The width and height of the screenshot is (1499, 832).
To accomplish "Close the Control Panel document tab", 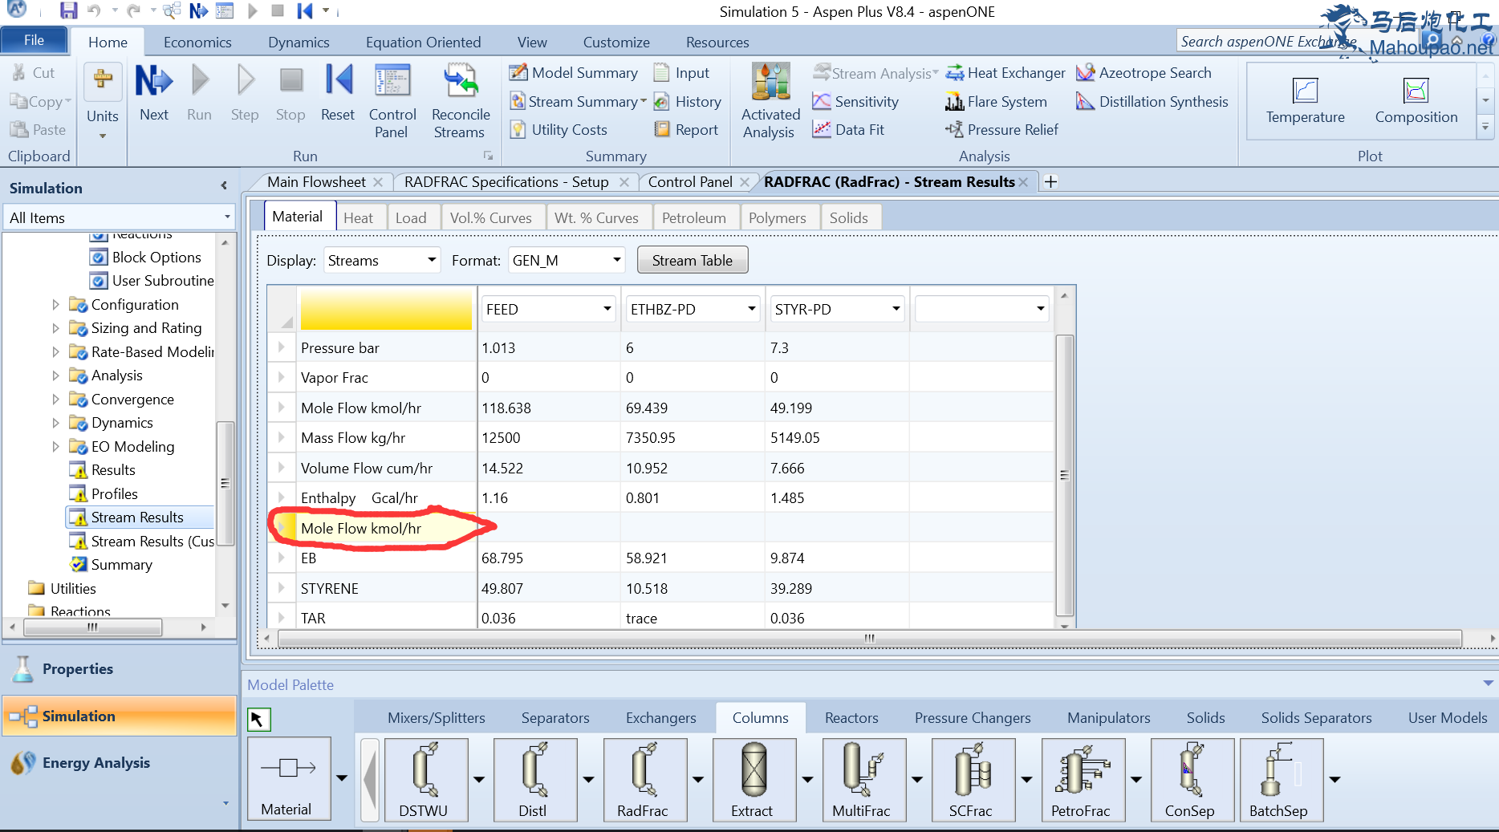I will coord(744,183).
